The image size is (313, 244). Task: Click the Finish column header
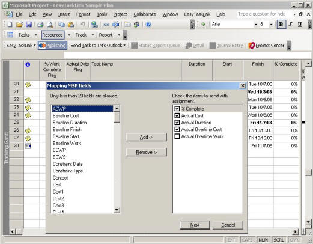pos(258,70)
